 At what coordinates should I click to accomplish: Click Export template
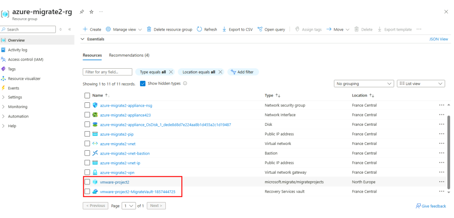[x=395, y=30]
